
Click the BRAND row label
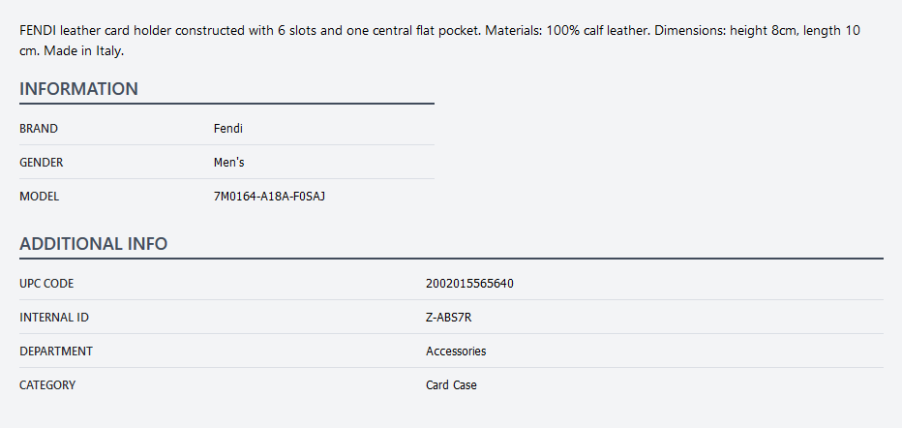(39, 129)
